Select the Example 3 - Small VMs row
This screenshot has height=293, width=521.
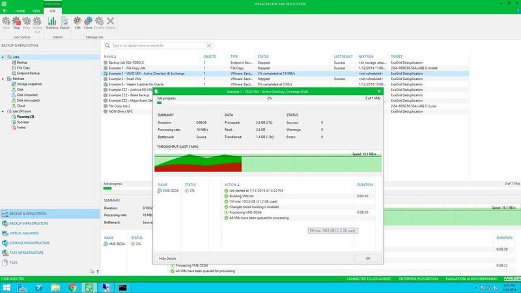click(x=285, y=79)
